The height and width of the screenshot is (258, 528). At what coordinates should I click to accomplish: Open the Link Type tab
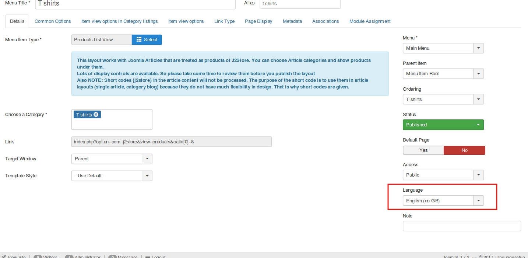coord(224,21)
